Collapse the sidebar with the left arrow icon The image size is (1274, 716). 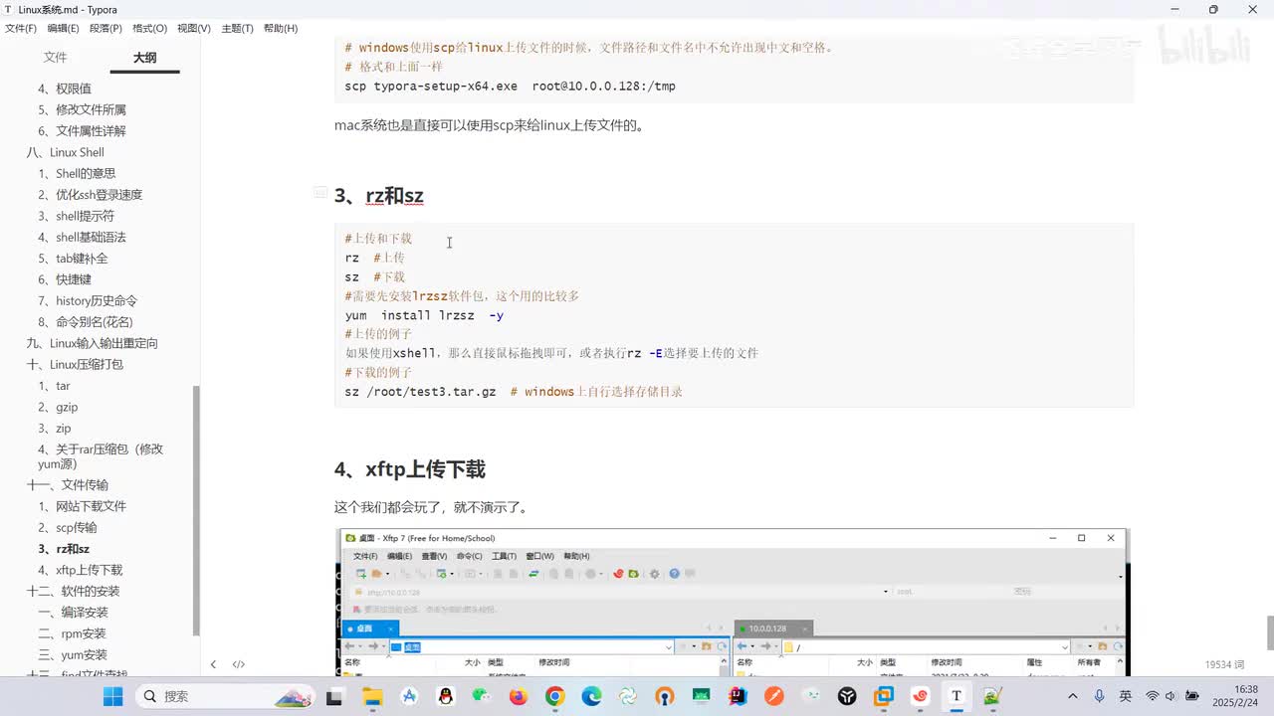tap(213, 664)
